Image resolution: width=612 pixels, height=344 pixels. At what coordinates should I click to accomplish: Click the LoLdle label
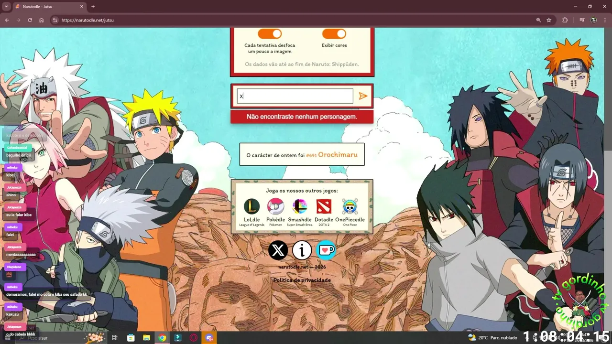click(251, 220)
